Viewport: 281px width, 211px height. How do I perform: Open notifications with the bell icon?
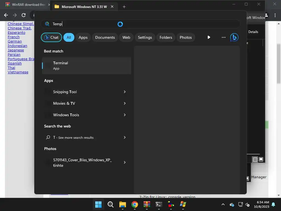click(x=274, y=204)
